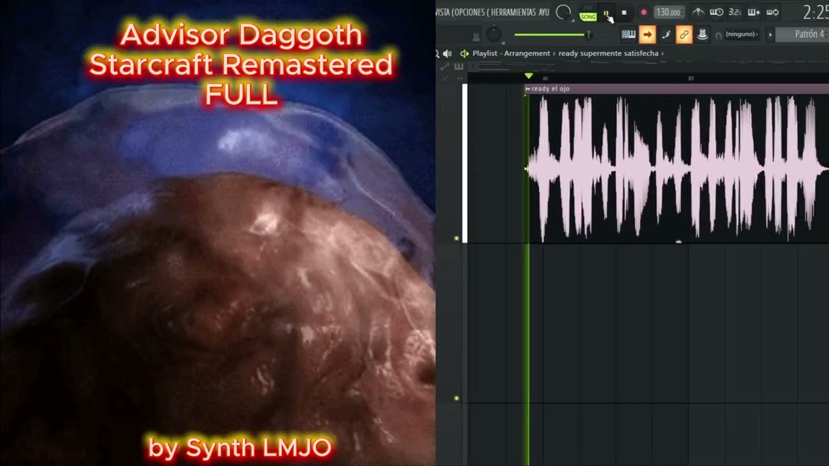
Task: Click ready supermente satisfecha breadcrumb
Action: click(608, 54)
